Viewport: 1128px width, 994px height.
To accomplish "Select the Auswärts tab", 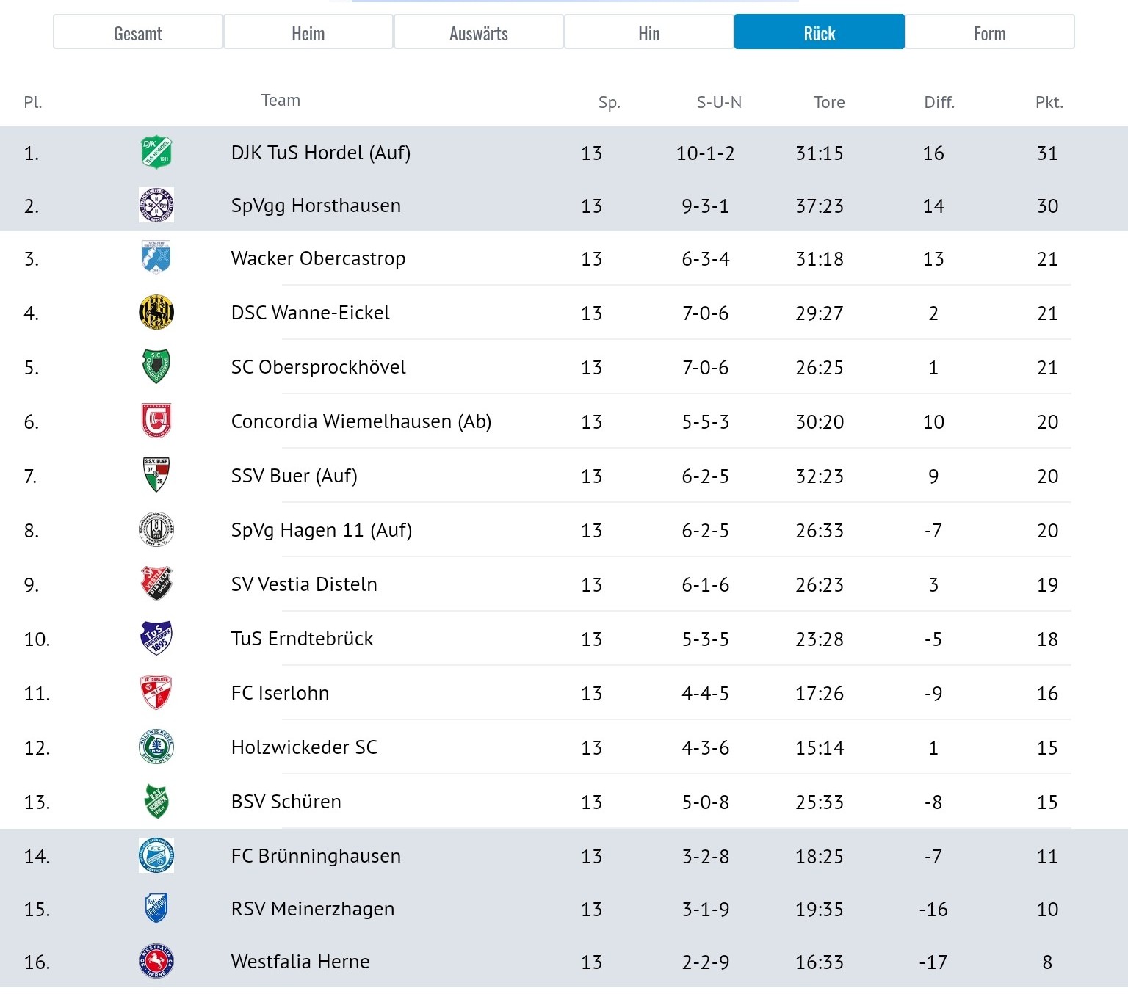I will coord(479,32).
